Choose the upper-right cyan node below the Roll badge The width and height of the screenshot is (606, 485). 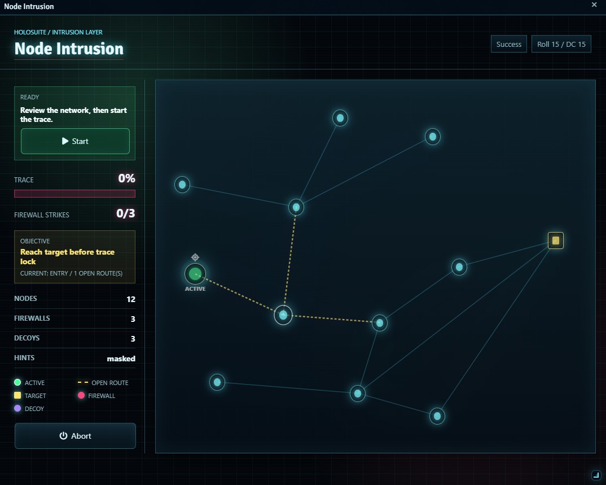coord(432,137)
